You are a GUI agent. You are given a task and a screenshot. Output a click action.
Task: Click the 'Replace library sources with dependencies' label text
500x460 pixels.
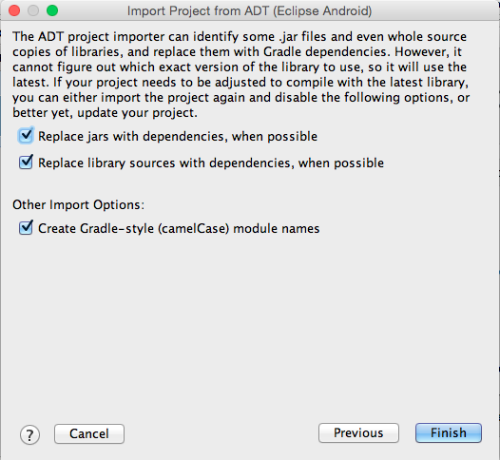click(211, 163)
